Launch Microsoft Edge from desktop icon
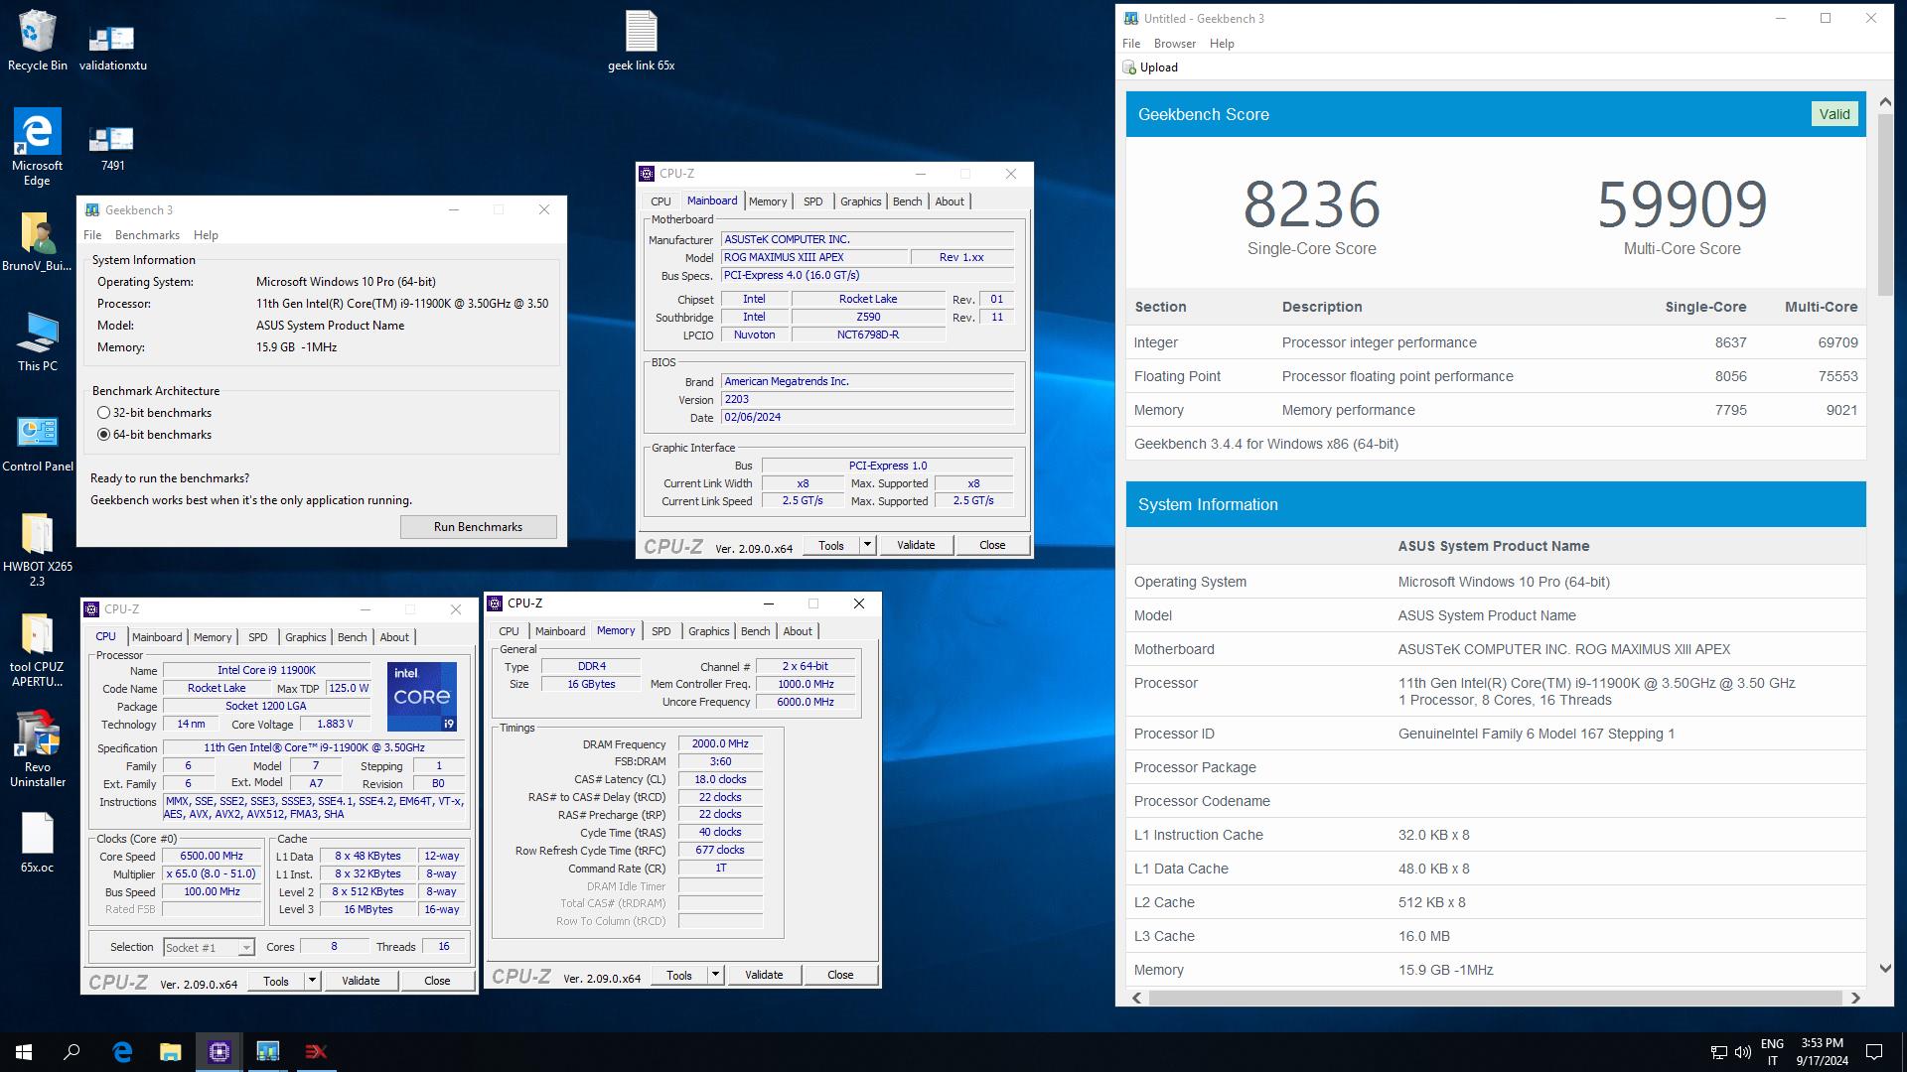 (x=37, y=147)
